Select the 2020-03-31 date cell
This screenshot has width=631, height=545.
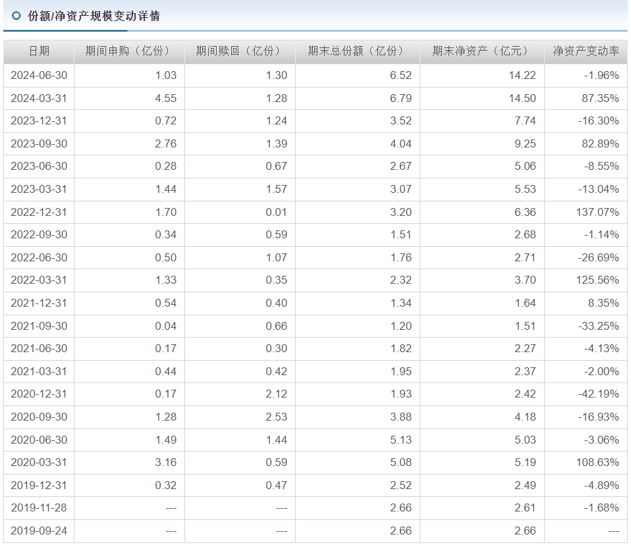pos(39,462)
